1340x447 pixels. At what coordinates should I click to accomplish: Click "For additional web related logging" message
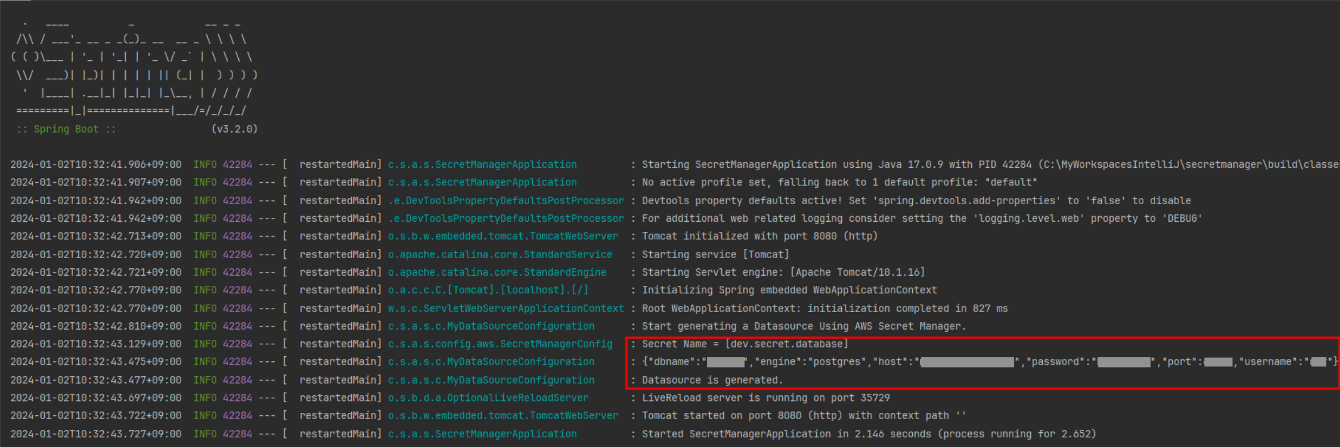coord(922,218)
